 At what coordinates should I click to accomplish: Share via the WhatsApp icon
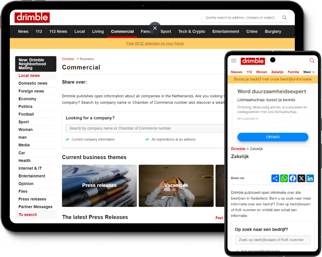(284, 178)
